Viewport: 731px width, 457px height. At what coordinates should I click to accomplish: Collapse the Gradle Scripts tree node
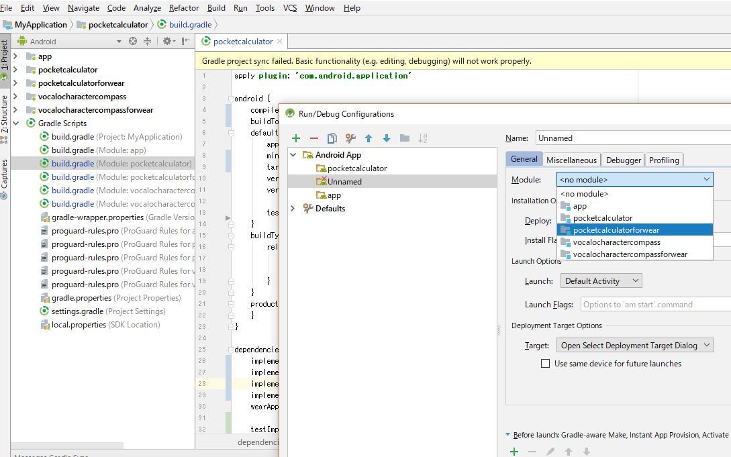16,123
